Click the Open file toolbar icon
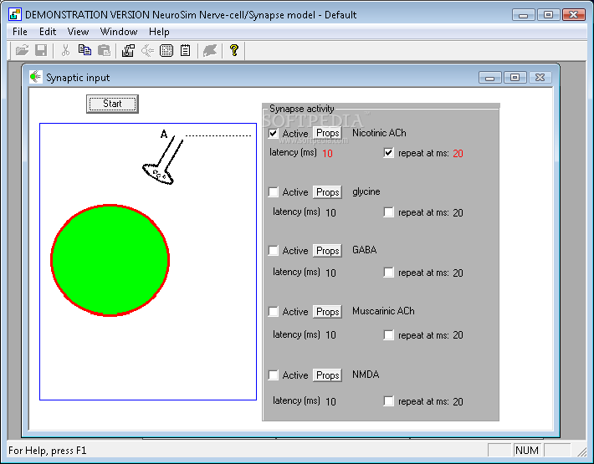 coord(22,50)
